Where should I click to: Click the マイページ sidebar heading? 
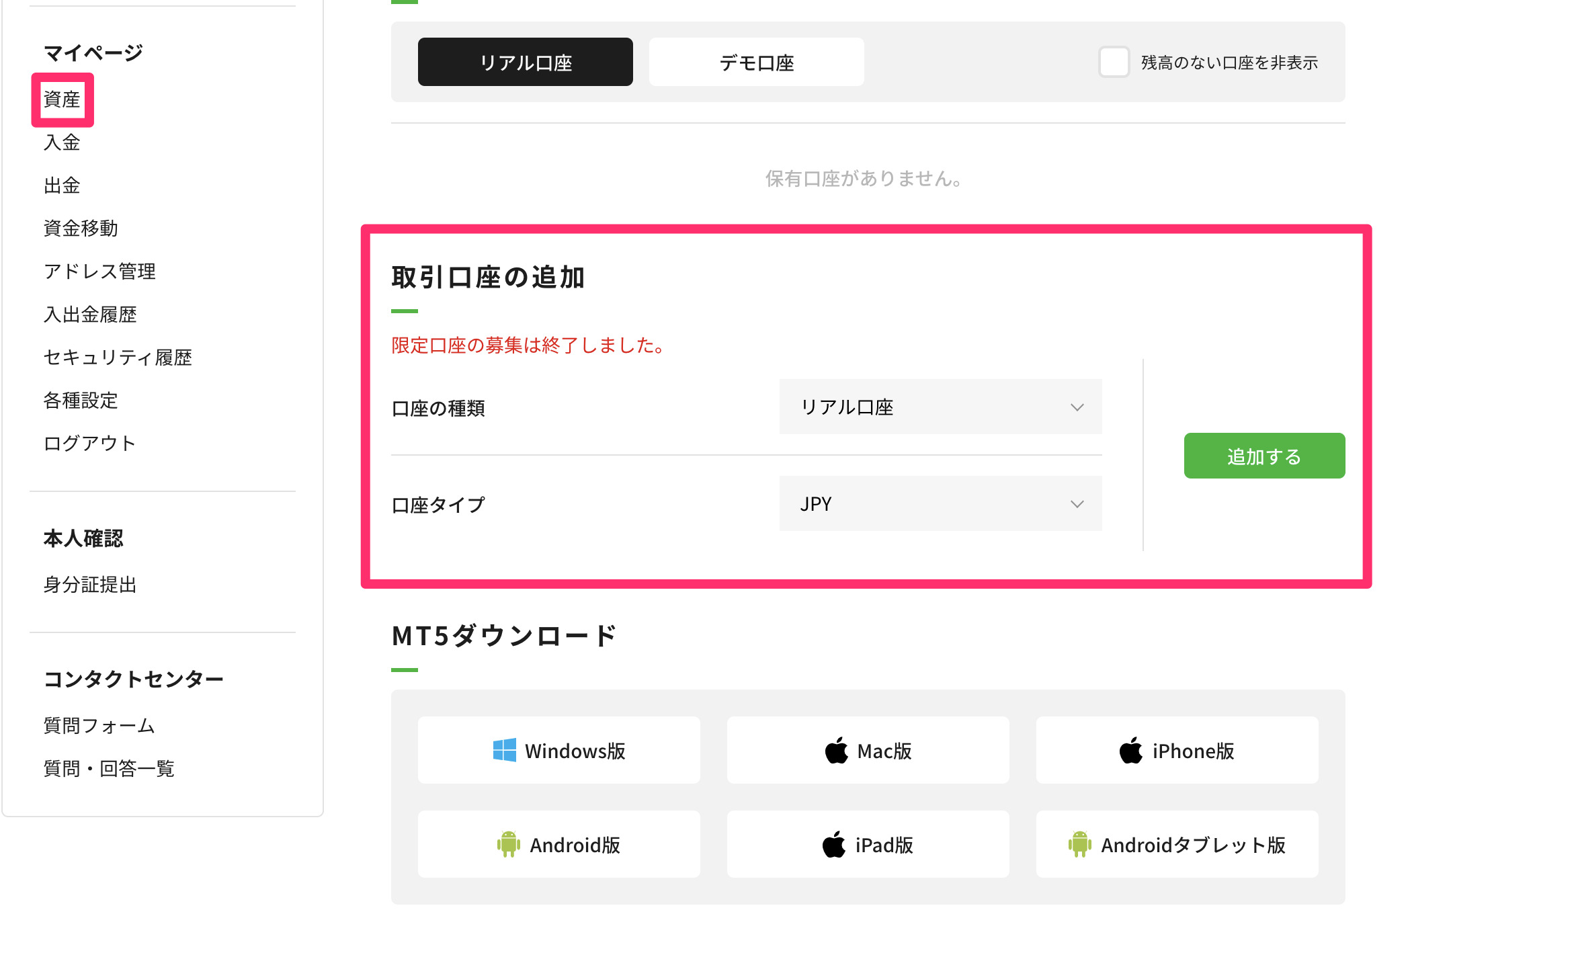(x=93, y=52)
